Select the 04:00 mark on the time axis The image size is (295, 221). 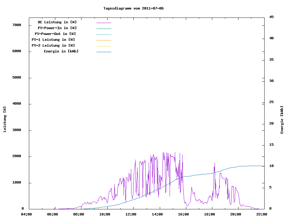coord(26,214)
